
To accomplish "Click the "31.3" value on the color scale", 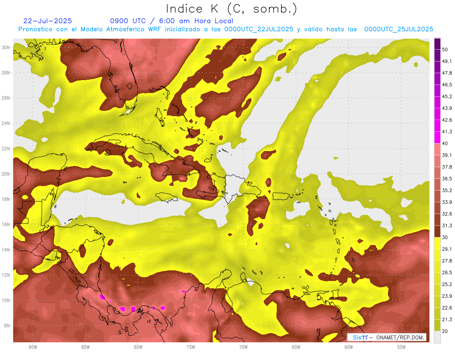I will (x=447, y=226).
